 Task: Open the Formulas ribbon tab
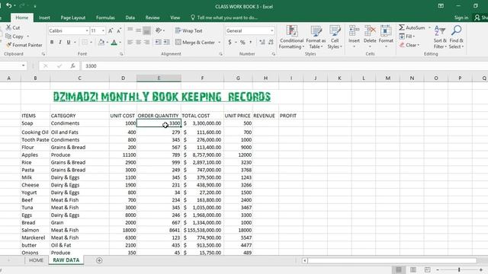[105, 18]
